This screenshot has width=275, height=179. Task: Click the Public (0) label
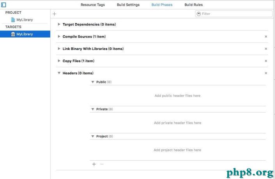click(x=104, y=82)
